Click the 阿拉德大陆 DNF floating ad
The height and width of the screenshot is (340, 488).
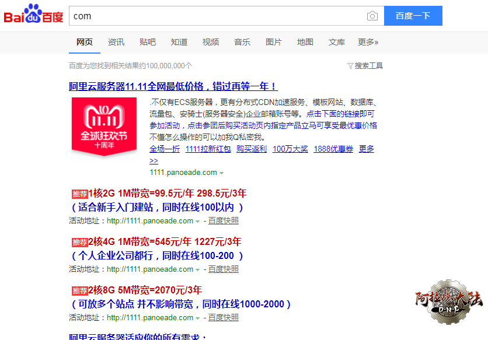click(448, 302)
